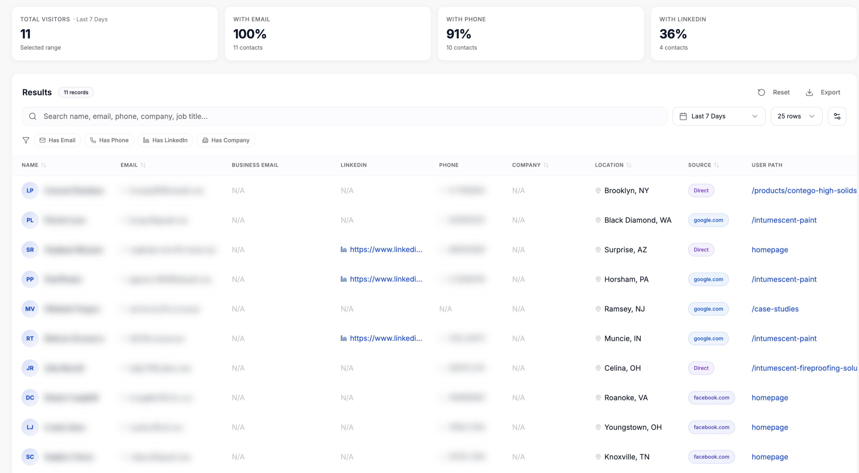Sort by Company column arrows
Screen dimensions: 859x473
coord(546,165)
